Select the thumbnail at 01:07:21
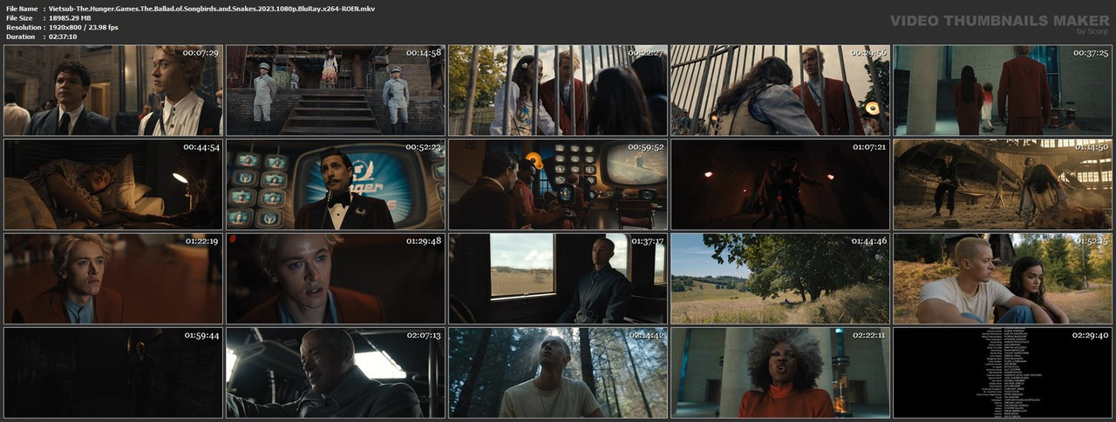1116x422 pixels. tap(780, 184)
